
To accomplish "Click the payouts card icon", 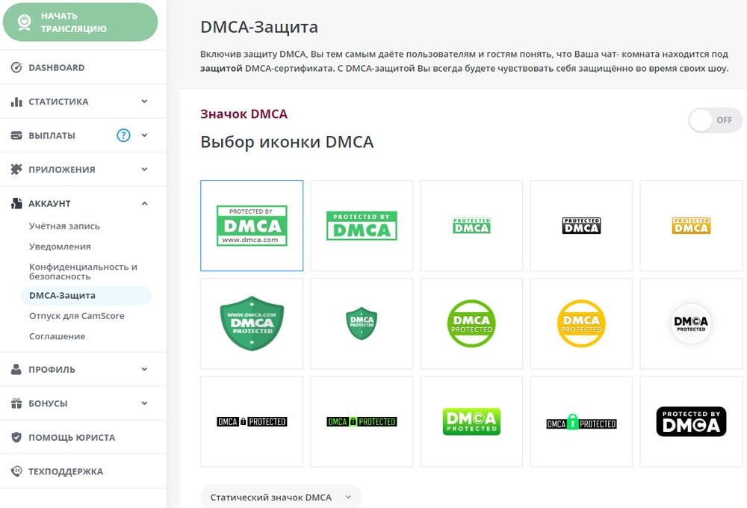I will (16, 135).
